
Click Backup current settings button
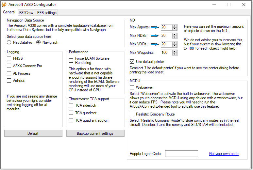(95, 133)
